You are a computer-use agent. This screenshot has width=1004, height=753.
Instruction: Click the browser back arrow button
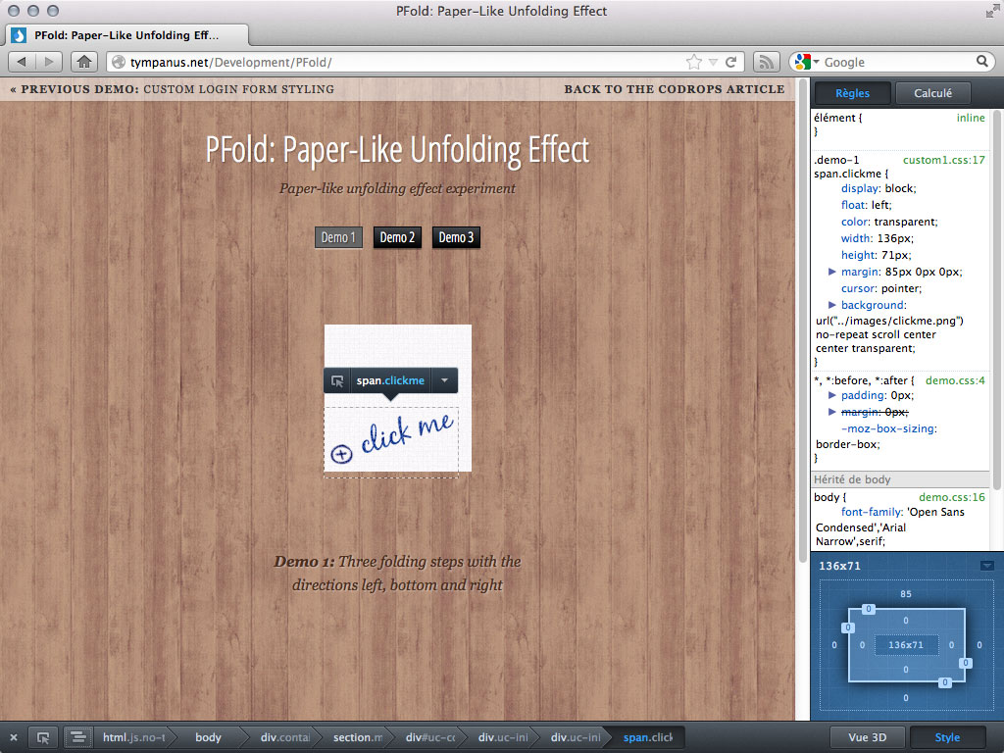click(x=23, y=62)
